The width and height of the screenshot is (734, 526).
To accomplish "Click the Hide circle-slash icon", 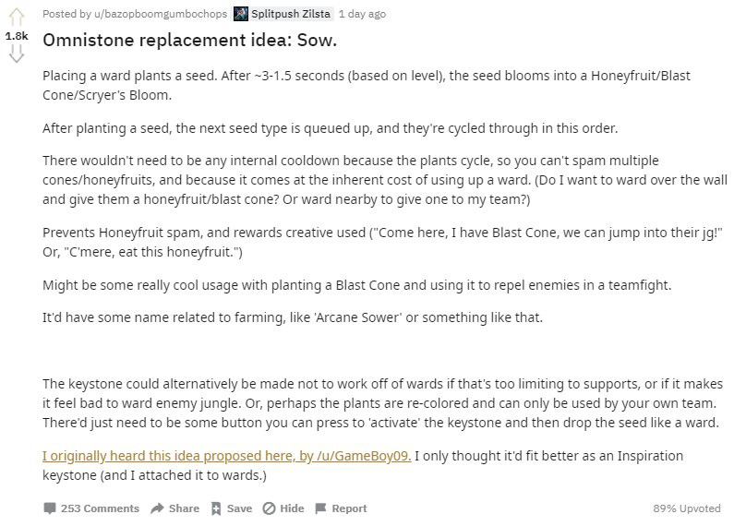I will point(270,508).
